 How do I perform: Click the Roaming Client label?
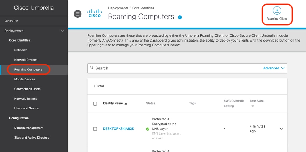pyautogui.click(x=277, y=19)
